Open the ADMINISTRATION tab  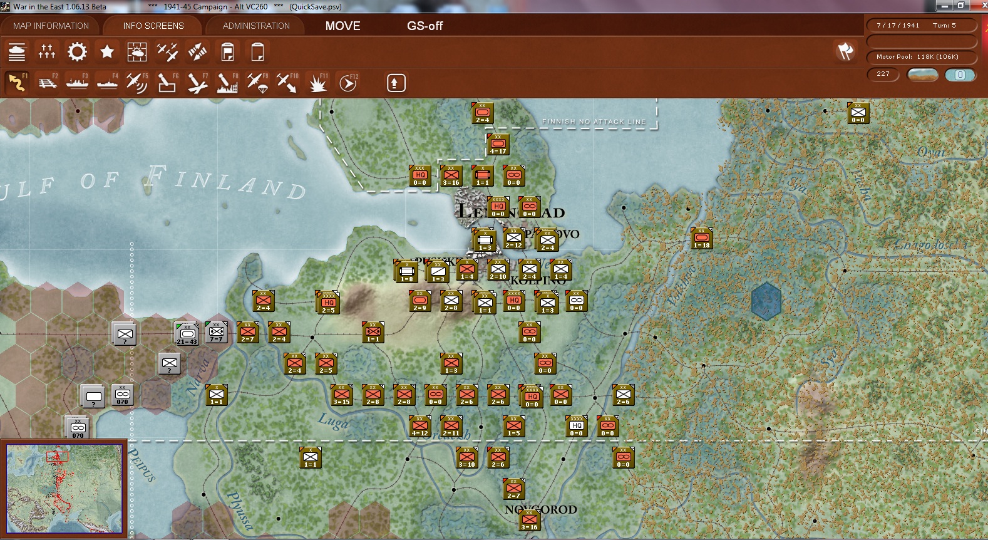[x=256, y=26]
